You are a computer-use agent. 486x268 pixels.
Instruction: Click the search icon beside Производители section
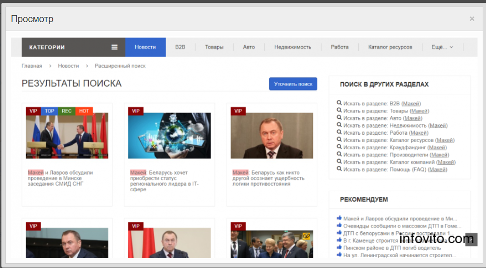339,154
